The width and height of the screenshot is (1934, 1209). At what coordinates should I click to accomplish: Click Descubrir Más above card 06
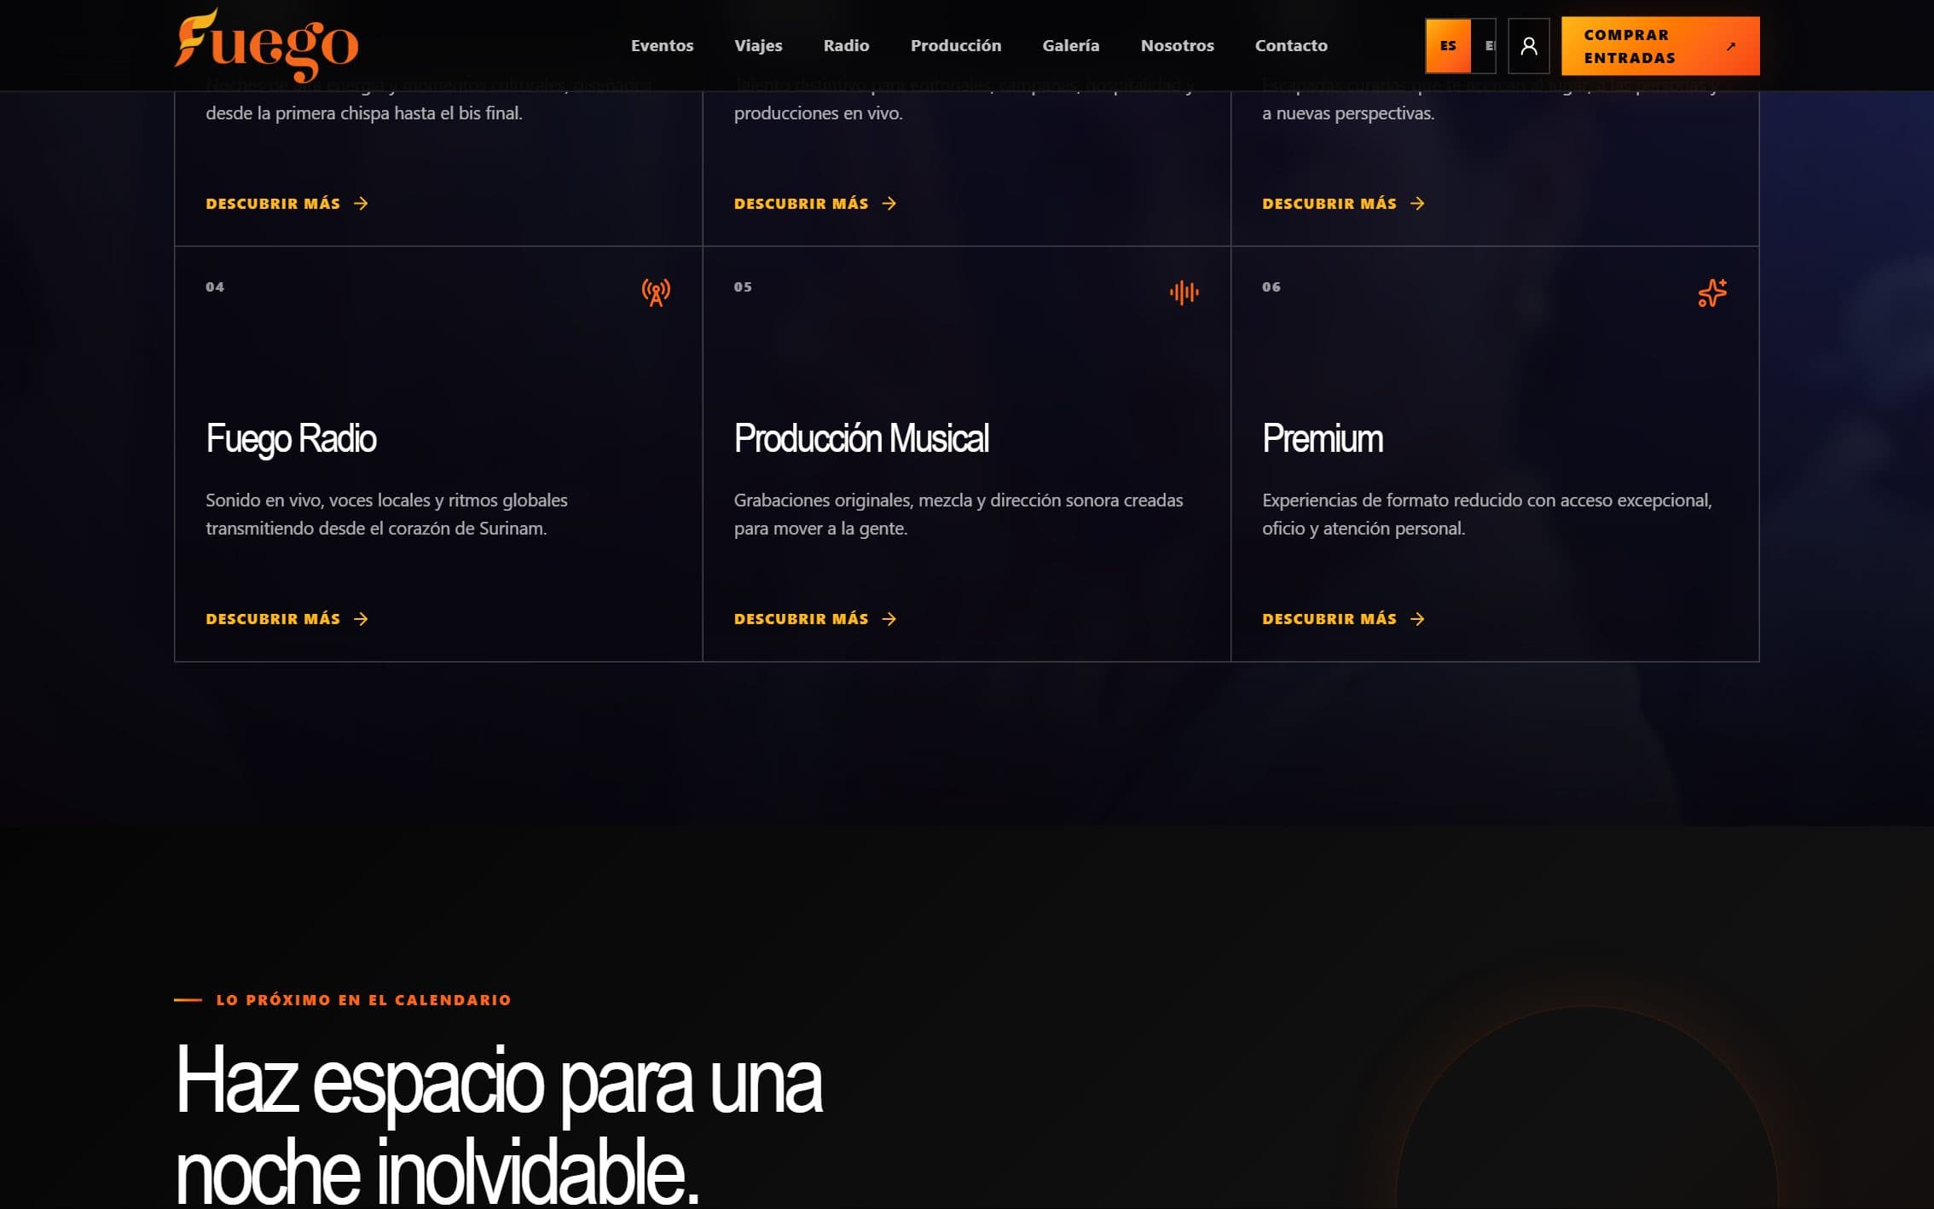point(1343,204)
